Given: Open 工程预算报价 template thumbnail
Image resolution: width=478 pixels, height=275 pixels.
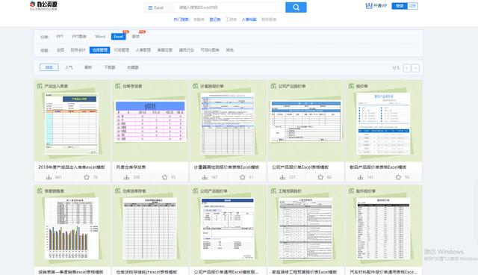Looking at the screenshot, I should click(305, 229).
